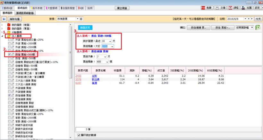Image resolution: width=263 pixels, height=140 pixels.
Task: Check 自營商 買超>500張 condition
Action: (9, 66)
